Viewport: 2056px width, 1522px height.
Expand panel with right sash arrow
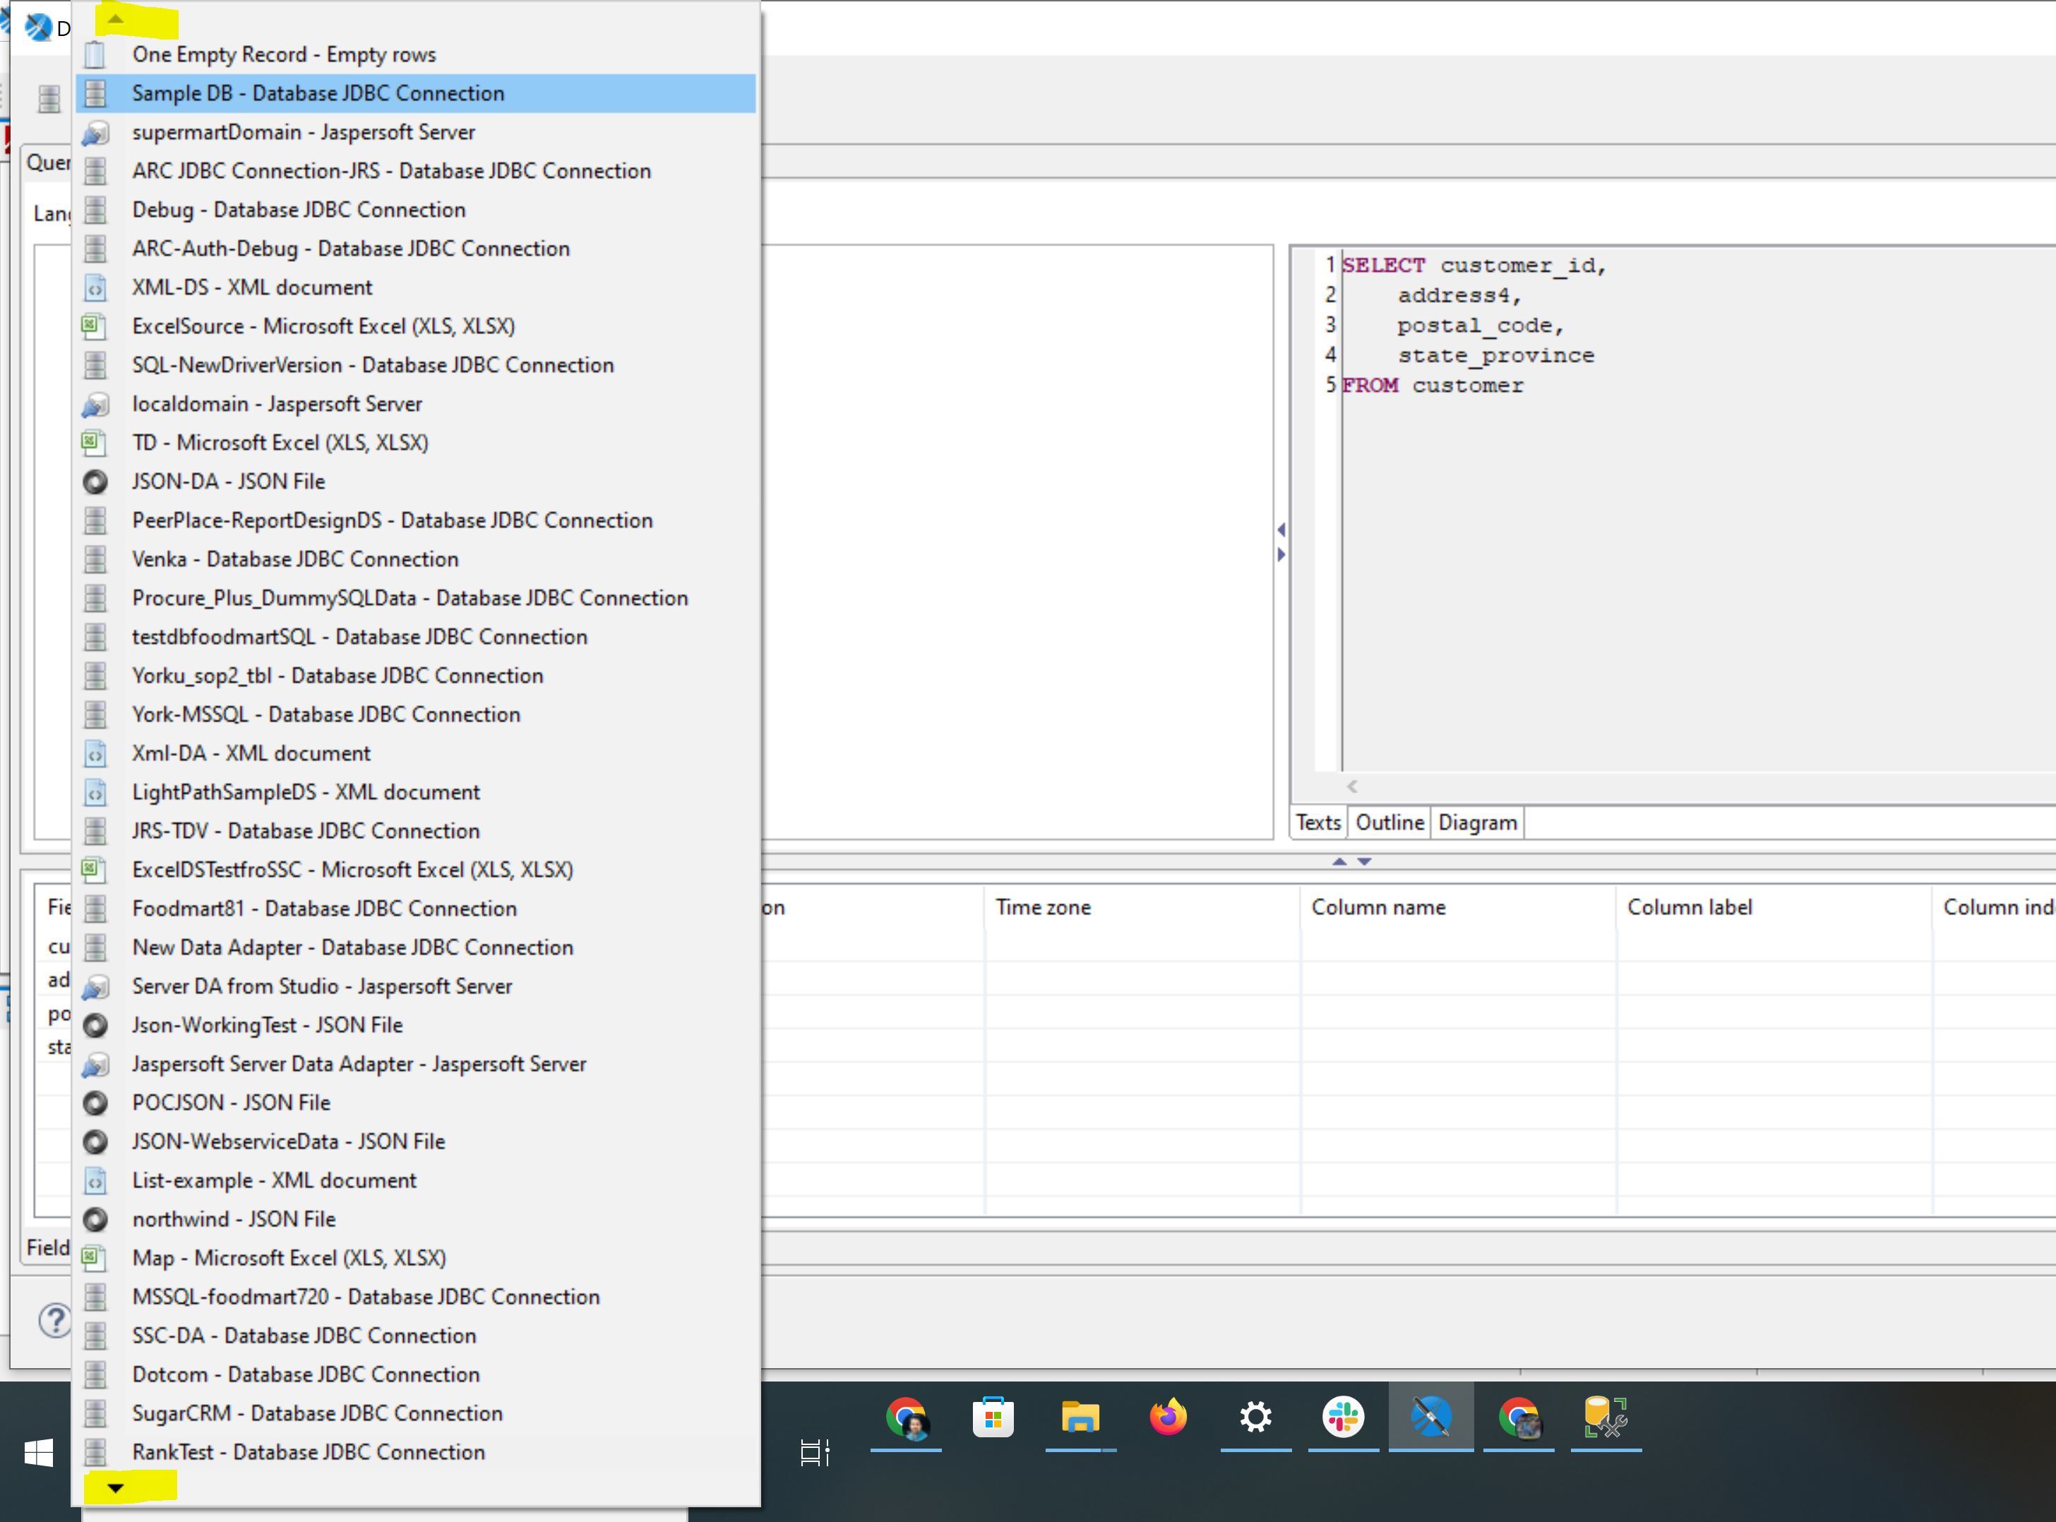[x=1282, y=555]
